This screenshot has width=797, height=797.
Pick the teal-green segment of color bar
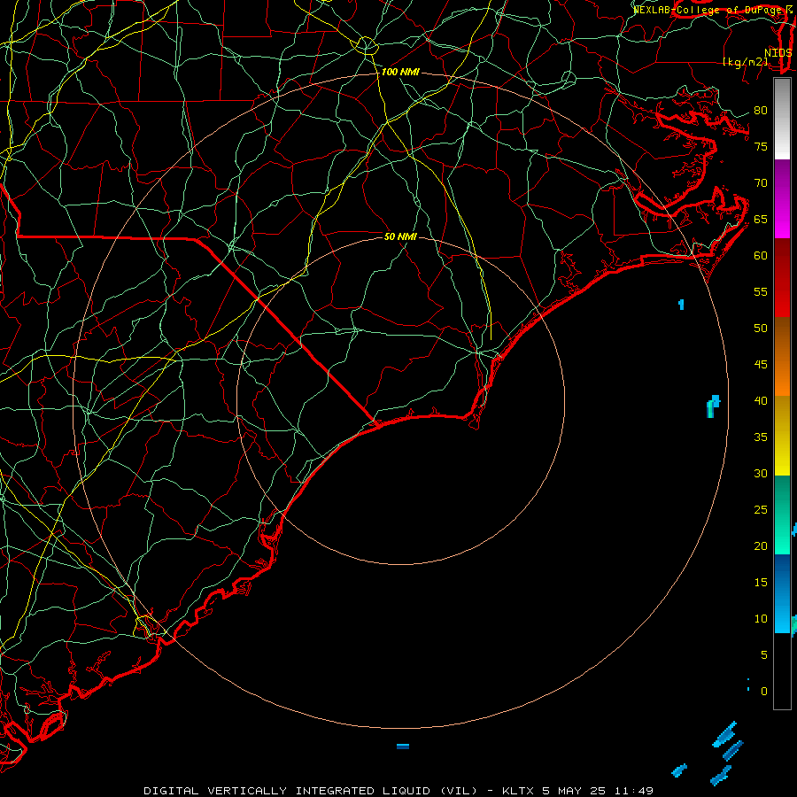pos(782,515)
